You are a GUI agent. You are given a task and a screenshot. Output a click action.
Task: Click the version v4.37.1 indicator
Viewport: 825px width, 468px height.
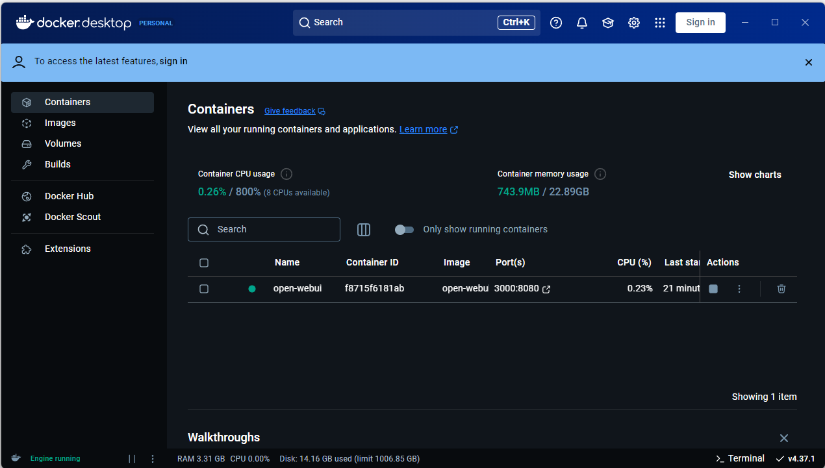pyautogui.click(x=795, y=458)
